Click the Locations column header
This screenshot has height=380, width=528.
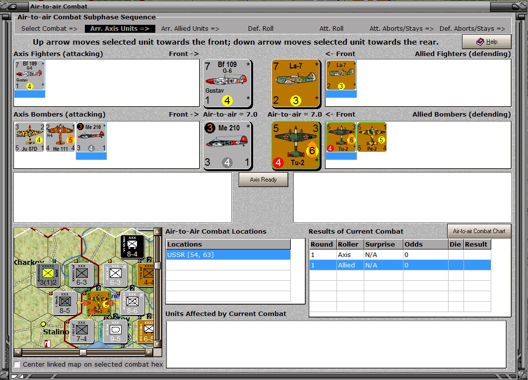tap(228, 245)
